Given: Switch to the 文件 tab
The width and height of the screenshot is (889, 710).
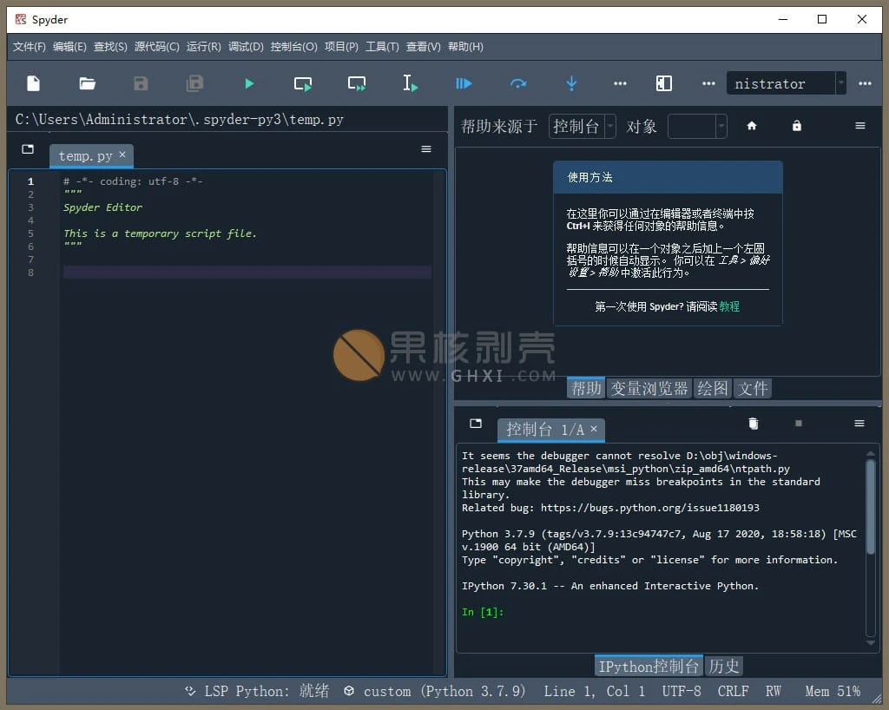Looking at the screenshot, I should [753, 388].
